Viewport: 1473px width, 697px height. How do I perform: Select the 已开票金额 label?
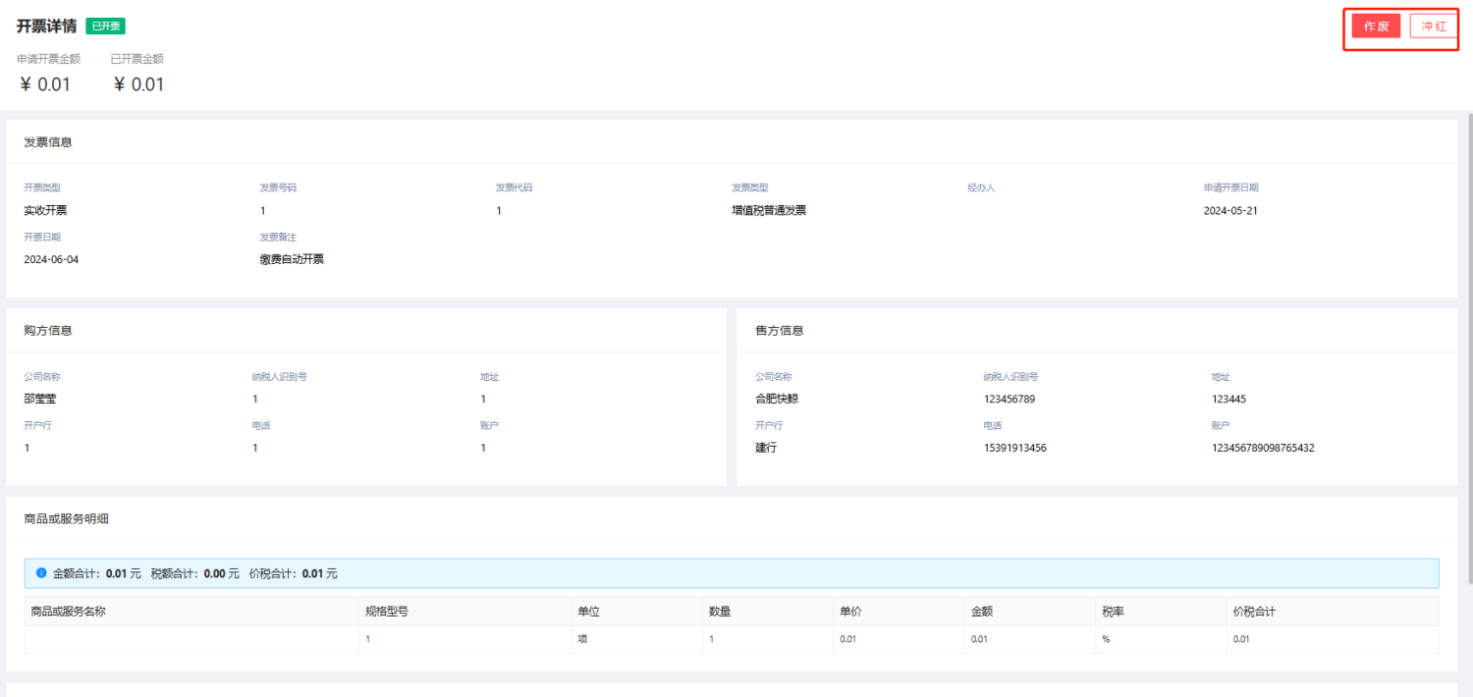pos(136,59)
